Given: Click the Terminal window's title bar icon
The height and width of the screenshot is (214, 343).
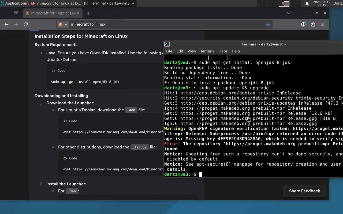Looking at the screenshot, I should (x=167, y=44).
